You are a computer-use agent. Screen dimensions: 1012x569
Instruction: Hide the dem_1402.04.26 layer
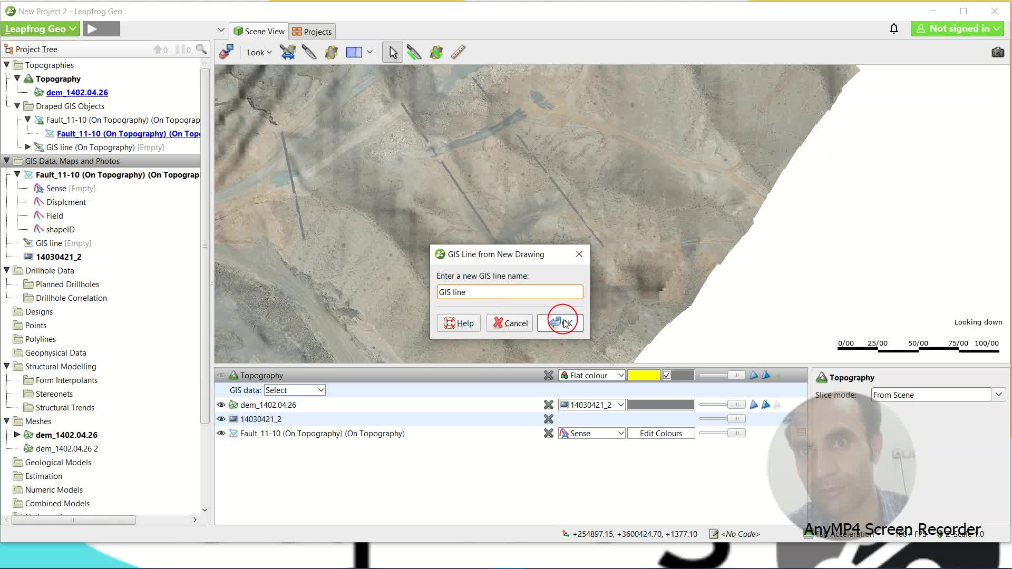221,405
